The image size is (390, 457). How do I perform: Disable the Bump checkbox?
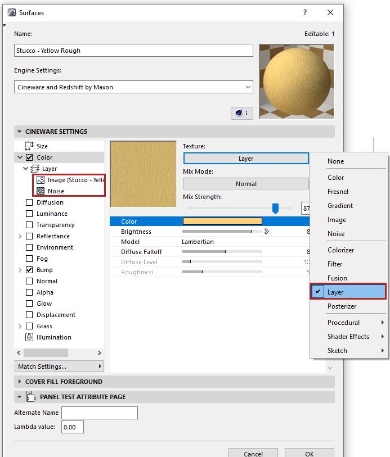(29, 270)
